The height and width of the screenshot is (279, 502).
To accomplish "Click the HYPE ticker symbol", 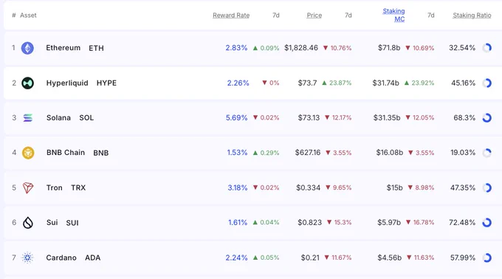I will pyautogui.click(x=106, y=83).
